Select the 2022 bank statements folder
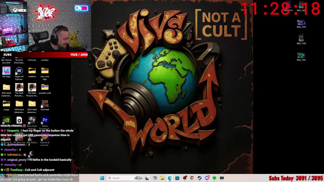Image resolution: width=324 pixels, height=182 pixels. tap(6, 90)
